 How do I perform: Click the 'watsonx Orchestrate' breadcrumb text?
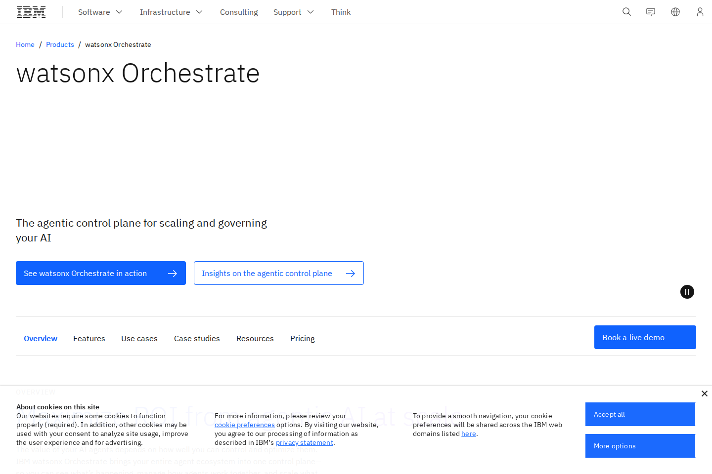point(118,44)
